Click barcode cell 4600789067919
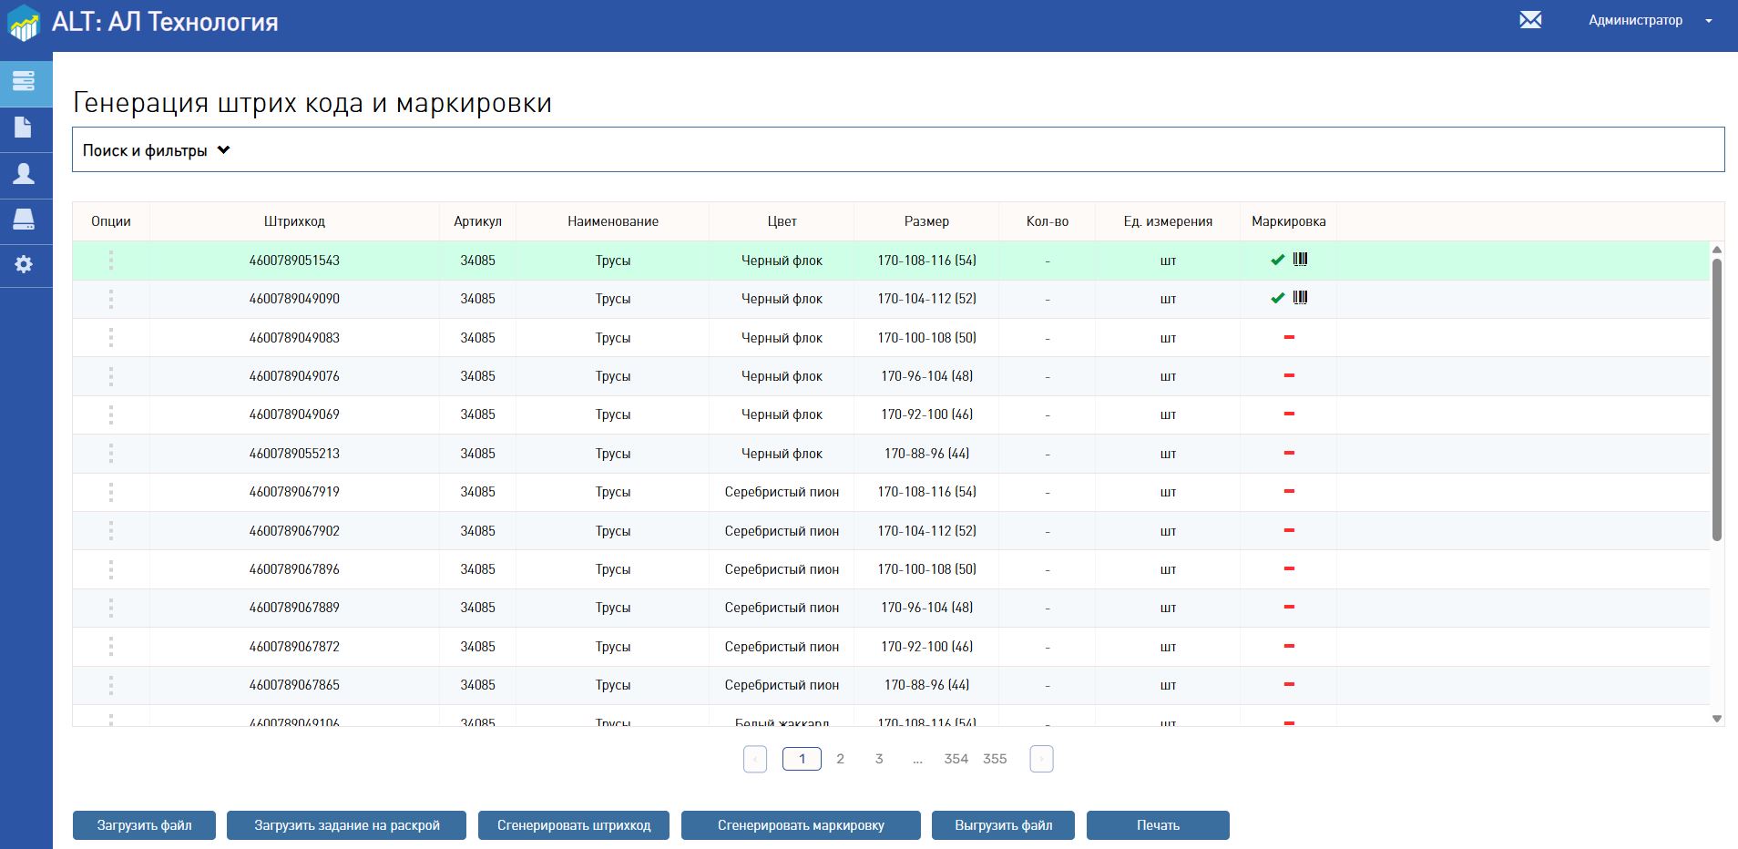This screenshot has height=849, width=1738. (294, 492)
